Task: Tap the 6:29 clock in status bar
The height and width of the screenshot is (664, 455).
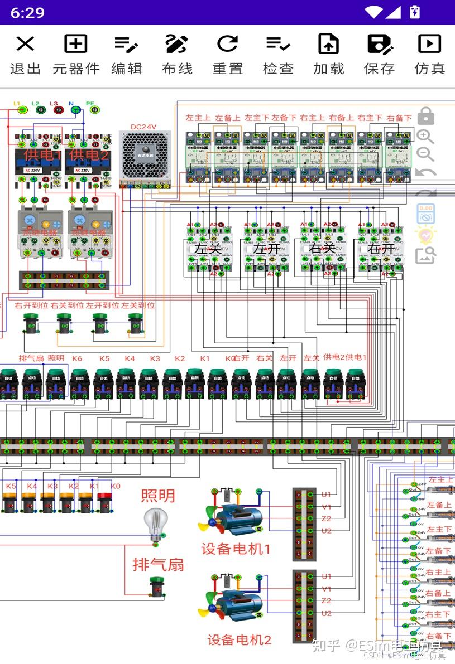Action: pos(27,13)
